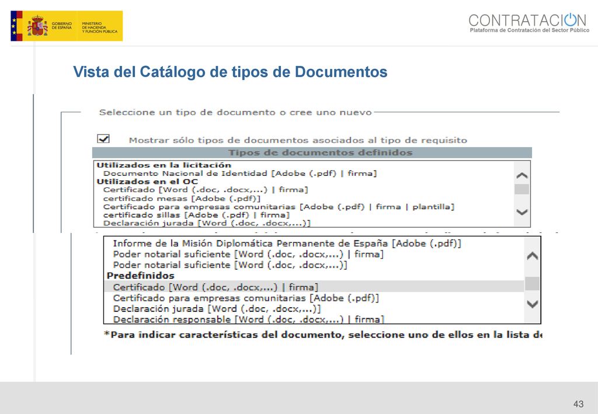The width and height of the screenshot is (598, 414).
Task: Click up arrow of lower list scrollbar
Action: click(533, 256)
